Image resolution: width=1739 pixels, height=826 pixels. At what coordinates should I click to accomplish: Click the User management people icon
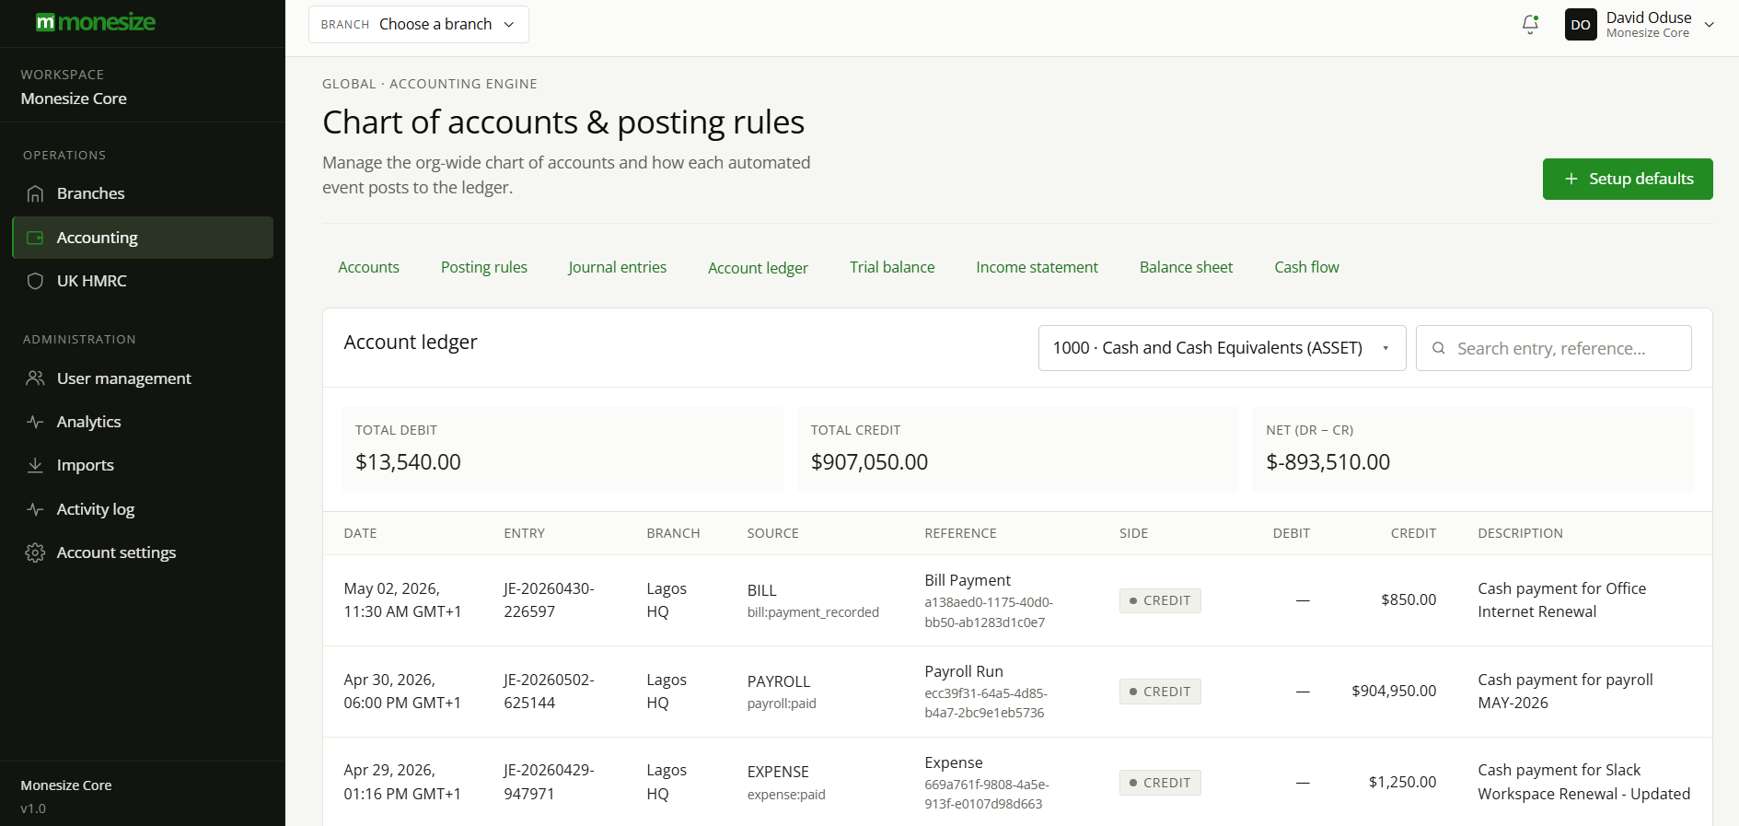pos(35,378)
